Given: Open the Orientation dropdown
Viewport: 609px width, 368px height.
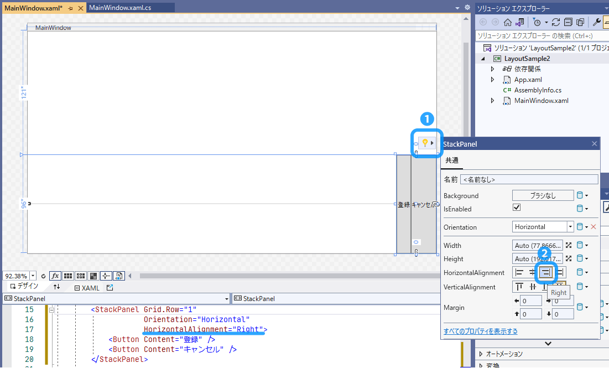Looking at the screenshot, I should (x=569, y=226).
